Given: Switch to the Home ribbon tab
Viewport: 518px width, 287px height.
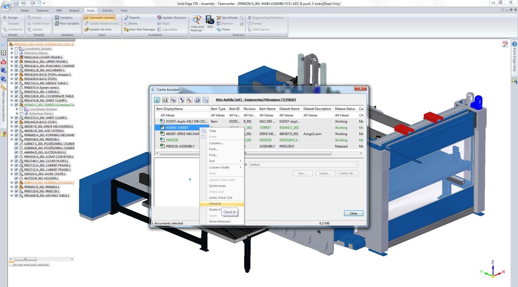Looking at the screenshot, I should click(25, 10).
